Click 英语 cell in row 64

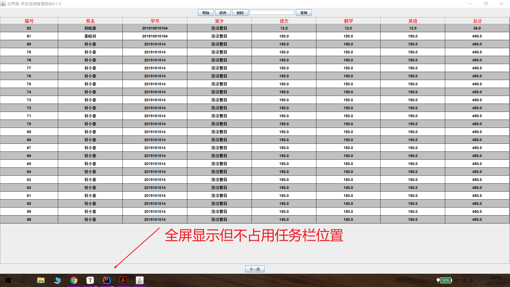click(413, 172)
